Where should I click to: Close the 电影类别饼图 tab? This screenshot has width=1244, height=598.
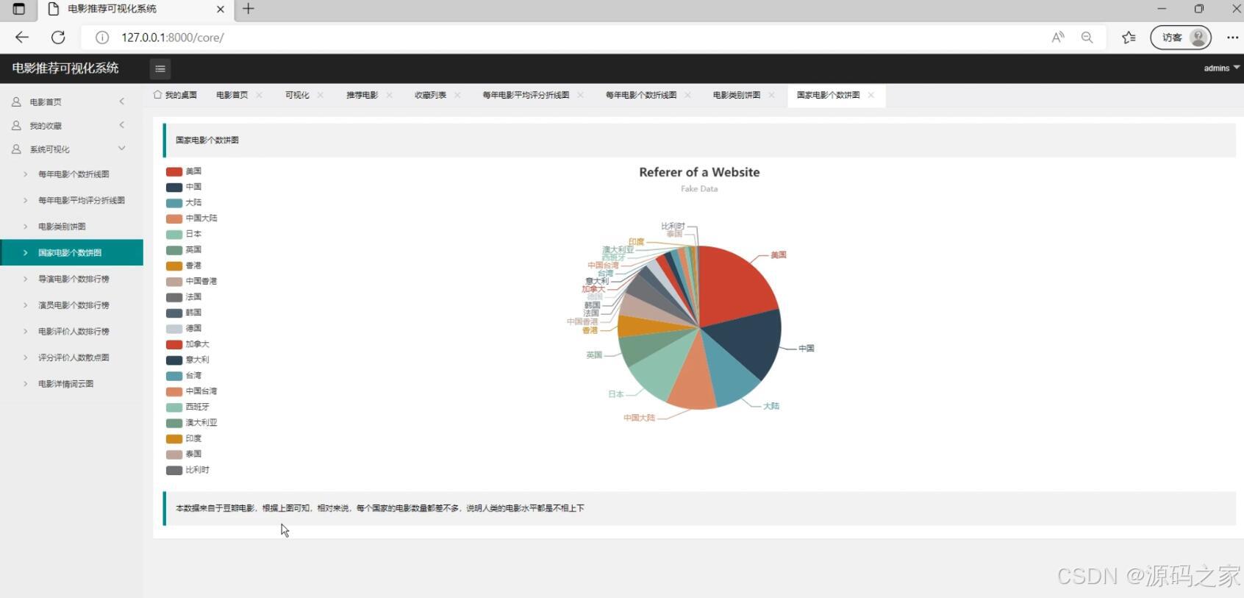(771, 95)
